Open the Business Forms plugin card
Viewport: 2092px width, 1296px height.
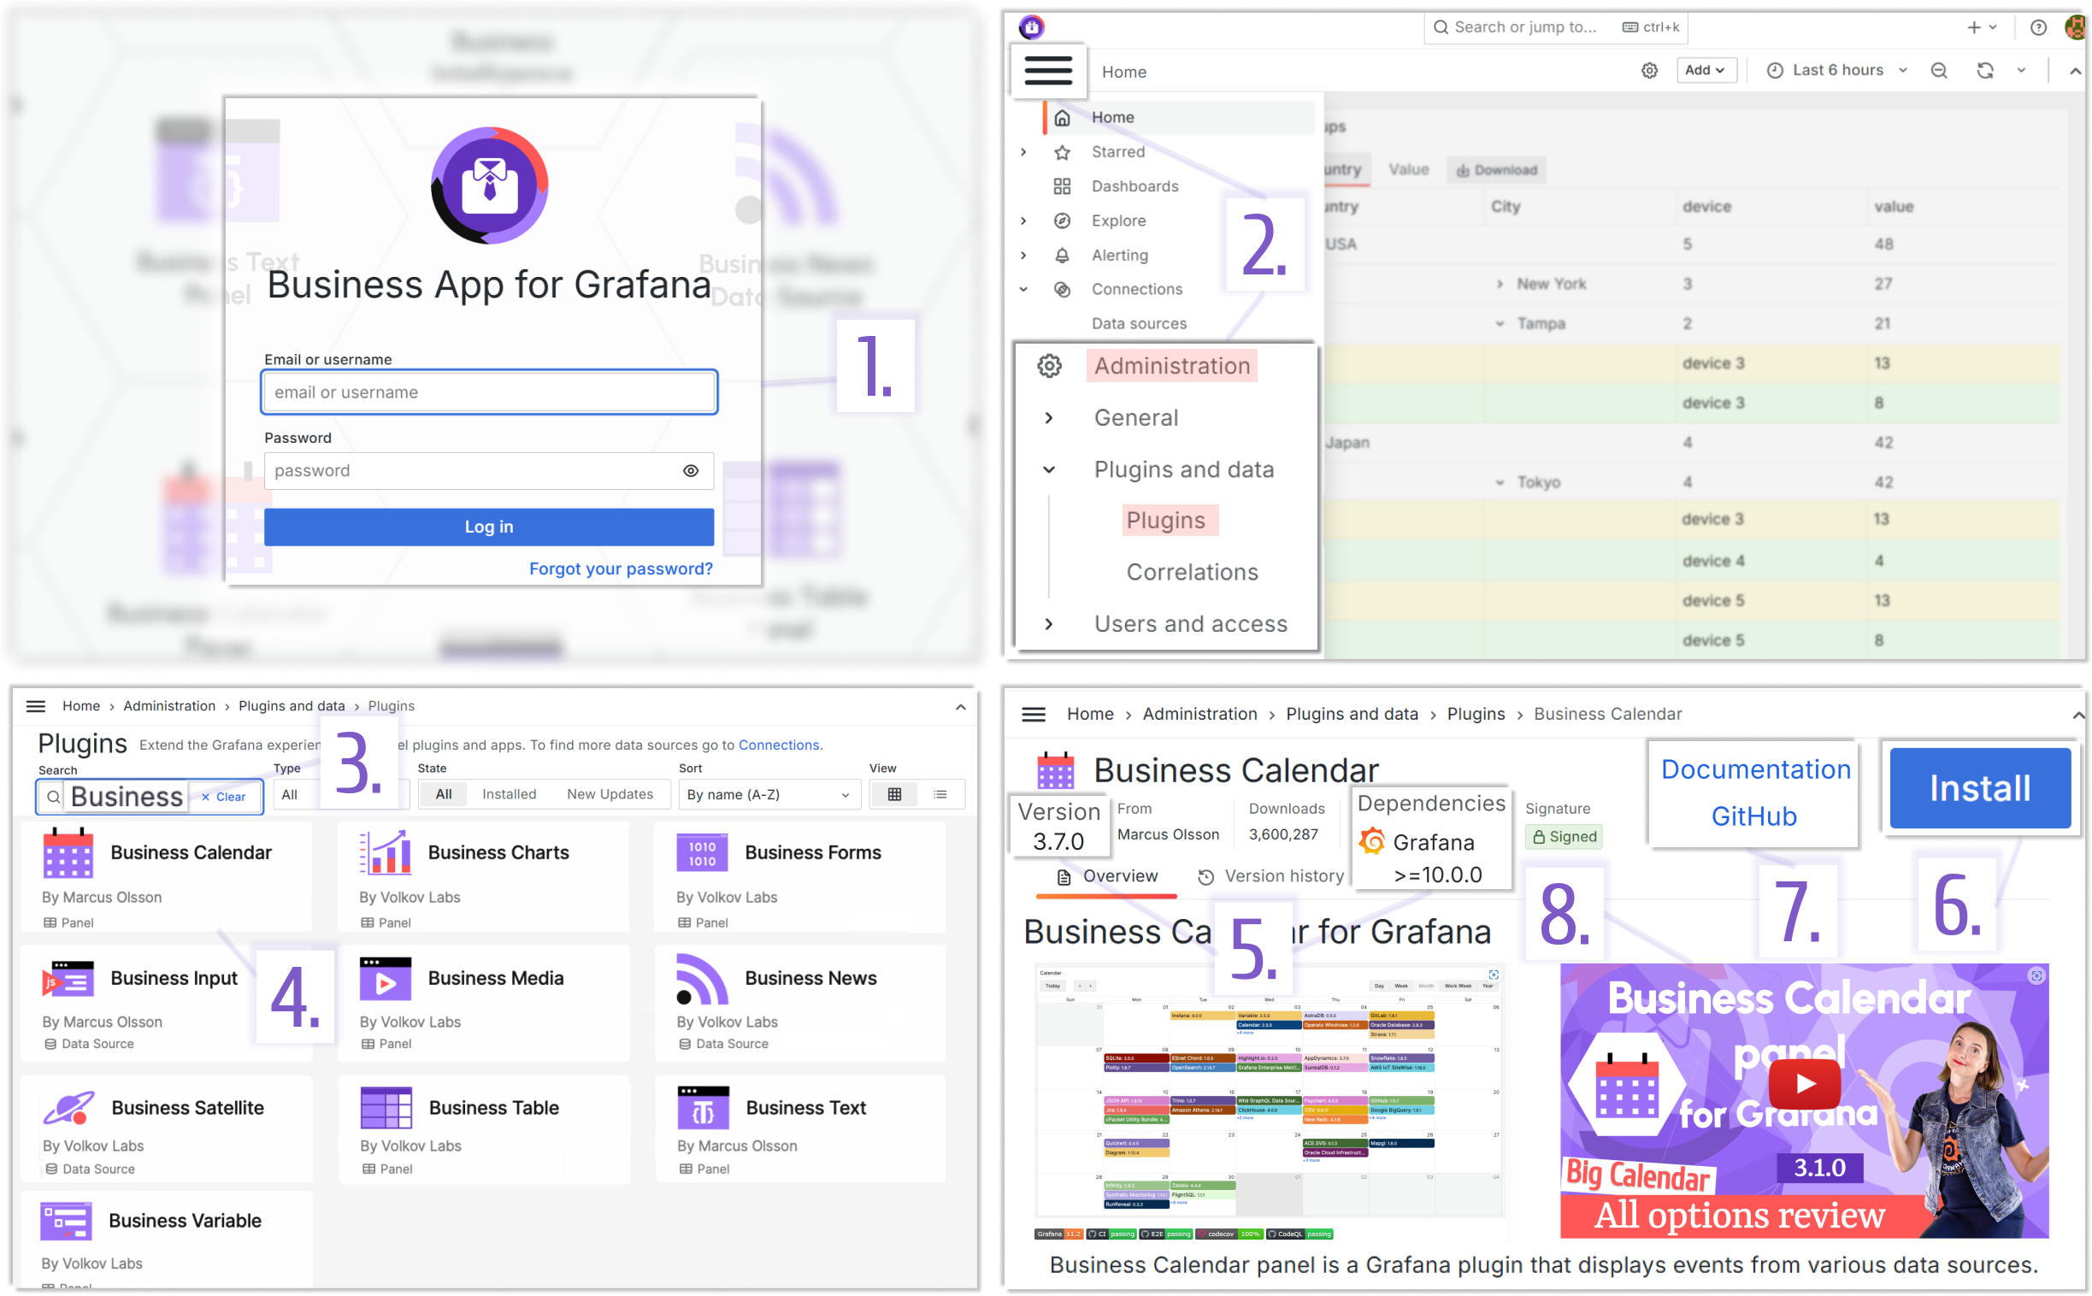point(799,877)
